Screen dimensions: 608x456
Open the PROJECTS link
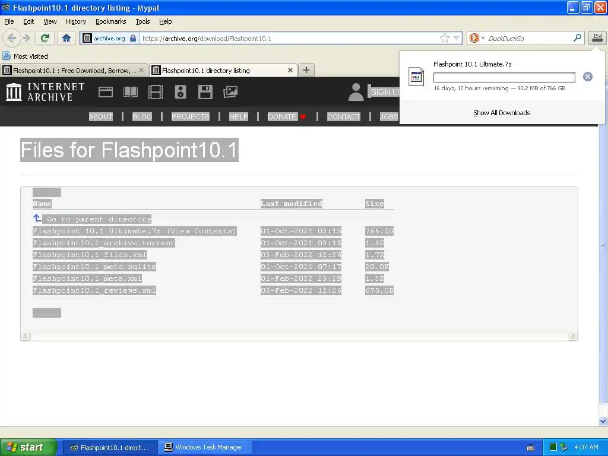click(x=191, y=117)
